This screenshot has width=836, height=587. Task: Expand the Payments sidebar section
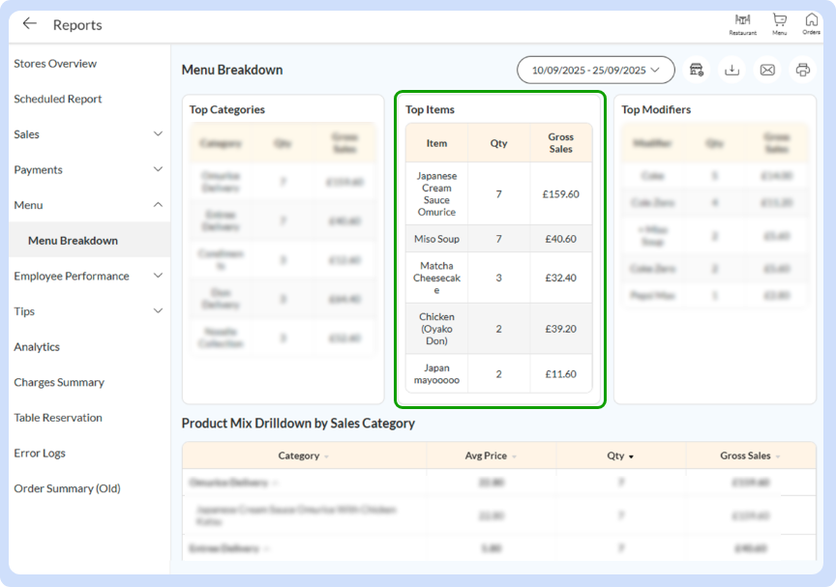tap(158, 170)
